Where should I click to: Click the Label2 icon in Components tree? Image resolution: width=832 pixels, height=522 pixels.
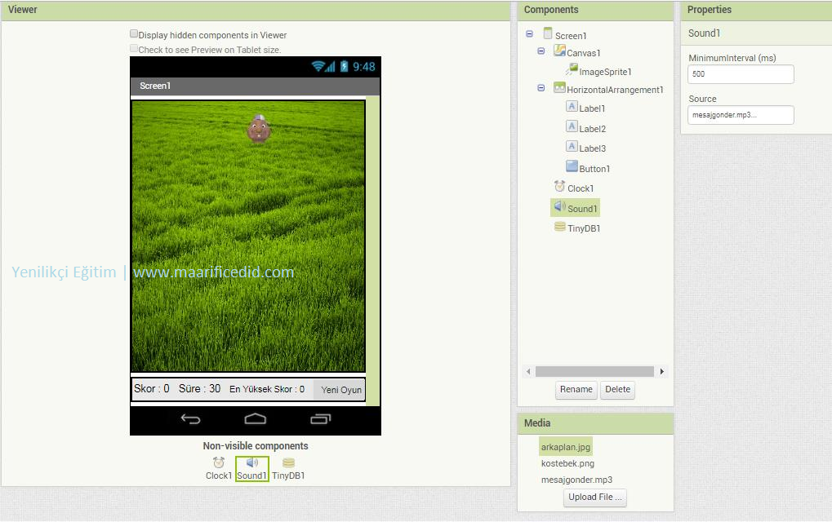point(572,126)
